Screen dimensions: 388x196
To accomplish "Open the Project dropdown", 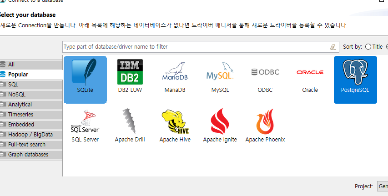I will pos(383,186).
